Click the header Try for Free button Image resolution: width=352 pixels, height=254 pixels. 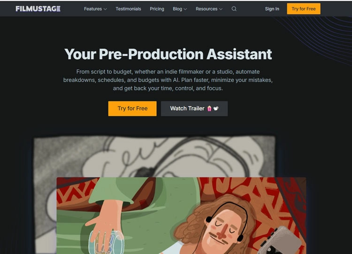pos(304,9)
